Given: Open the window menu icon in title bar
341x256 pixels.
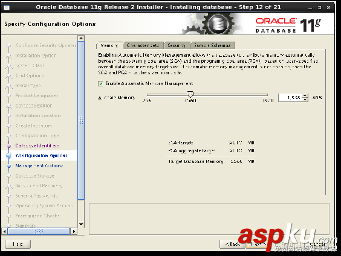Looking at the screenshot, I should click(7, 8).
